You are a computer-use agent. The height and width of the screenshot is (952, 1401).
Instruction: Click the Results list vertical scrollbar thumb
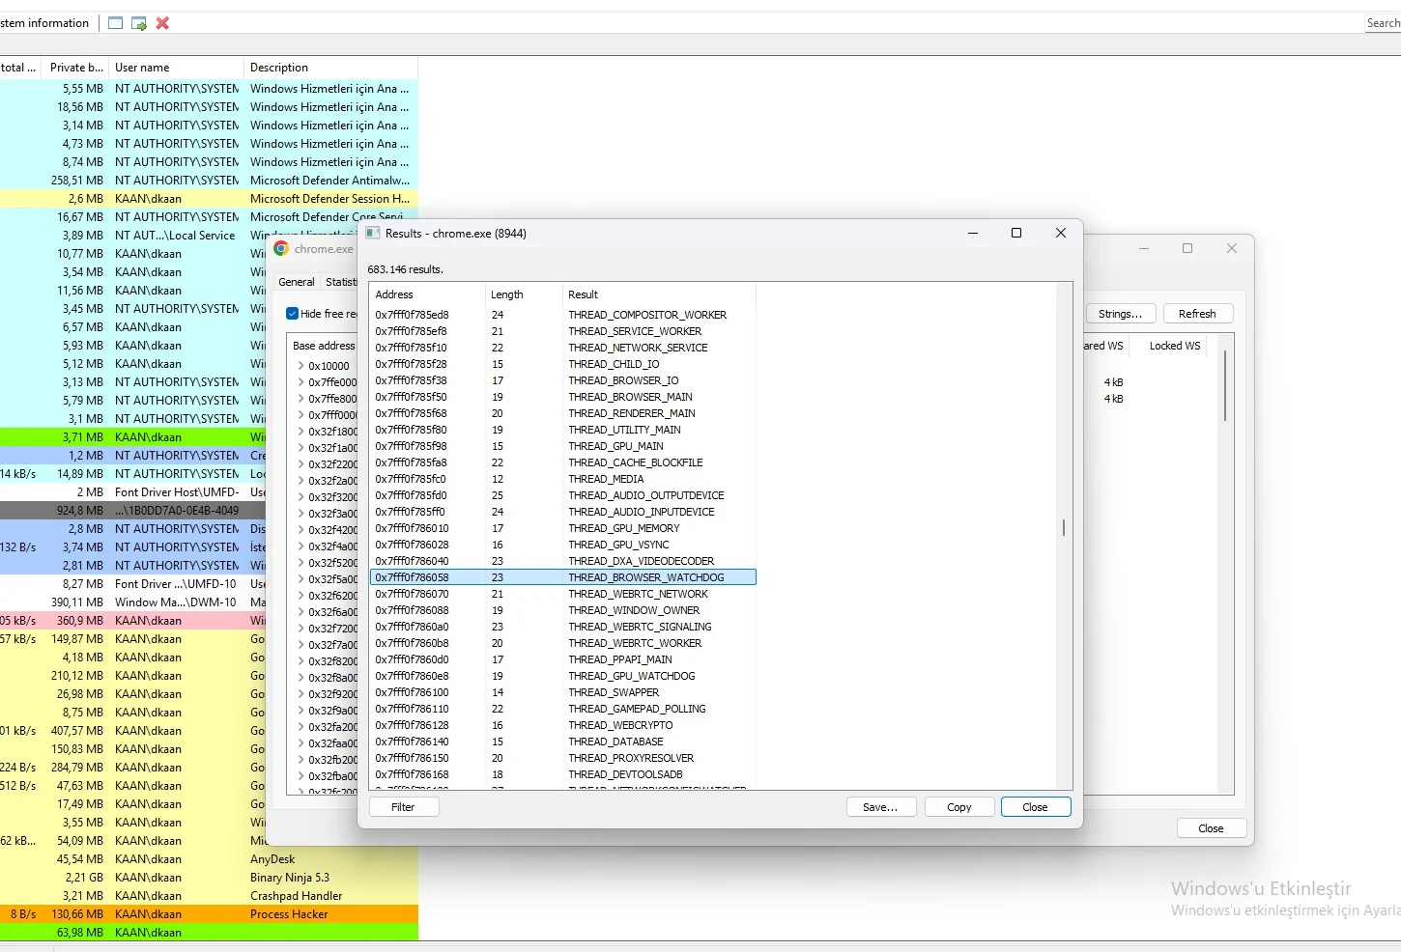[x=1064, y=528]
